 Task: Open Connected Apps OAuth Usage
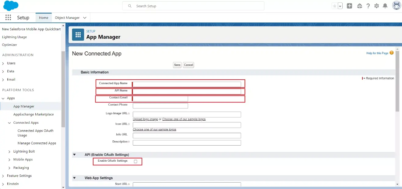tap(35, 133)
